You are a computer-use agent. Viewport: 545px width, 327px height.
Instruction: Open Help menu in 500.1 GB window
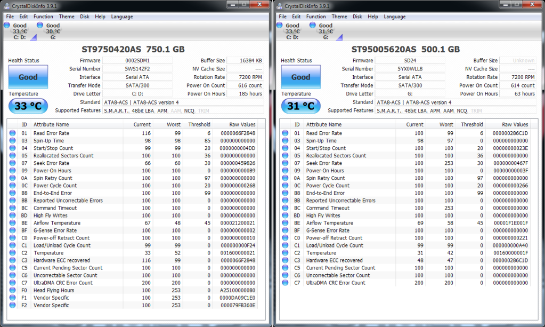[373, 17]
